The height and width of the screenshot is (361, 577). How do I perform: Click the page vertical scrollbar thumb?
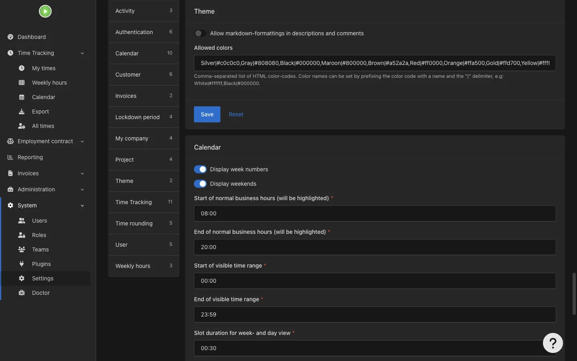point(574,294)
